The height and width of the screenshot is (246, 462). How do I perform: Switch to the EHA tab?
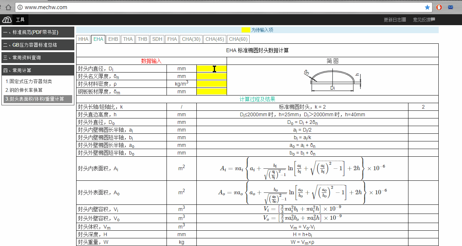98,39
